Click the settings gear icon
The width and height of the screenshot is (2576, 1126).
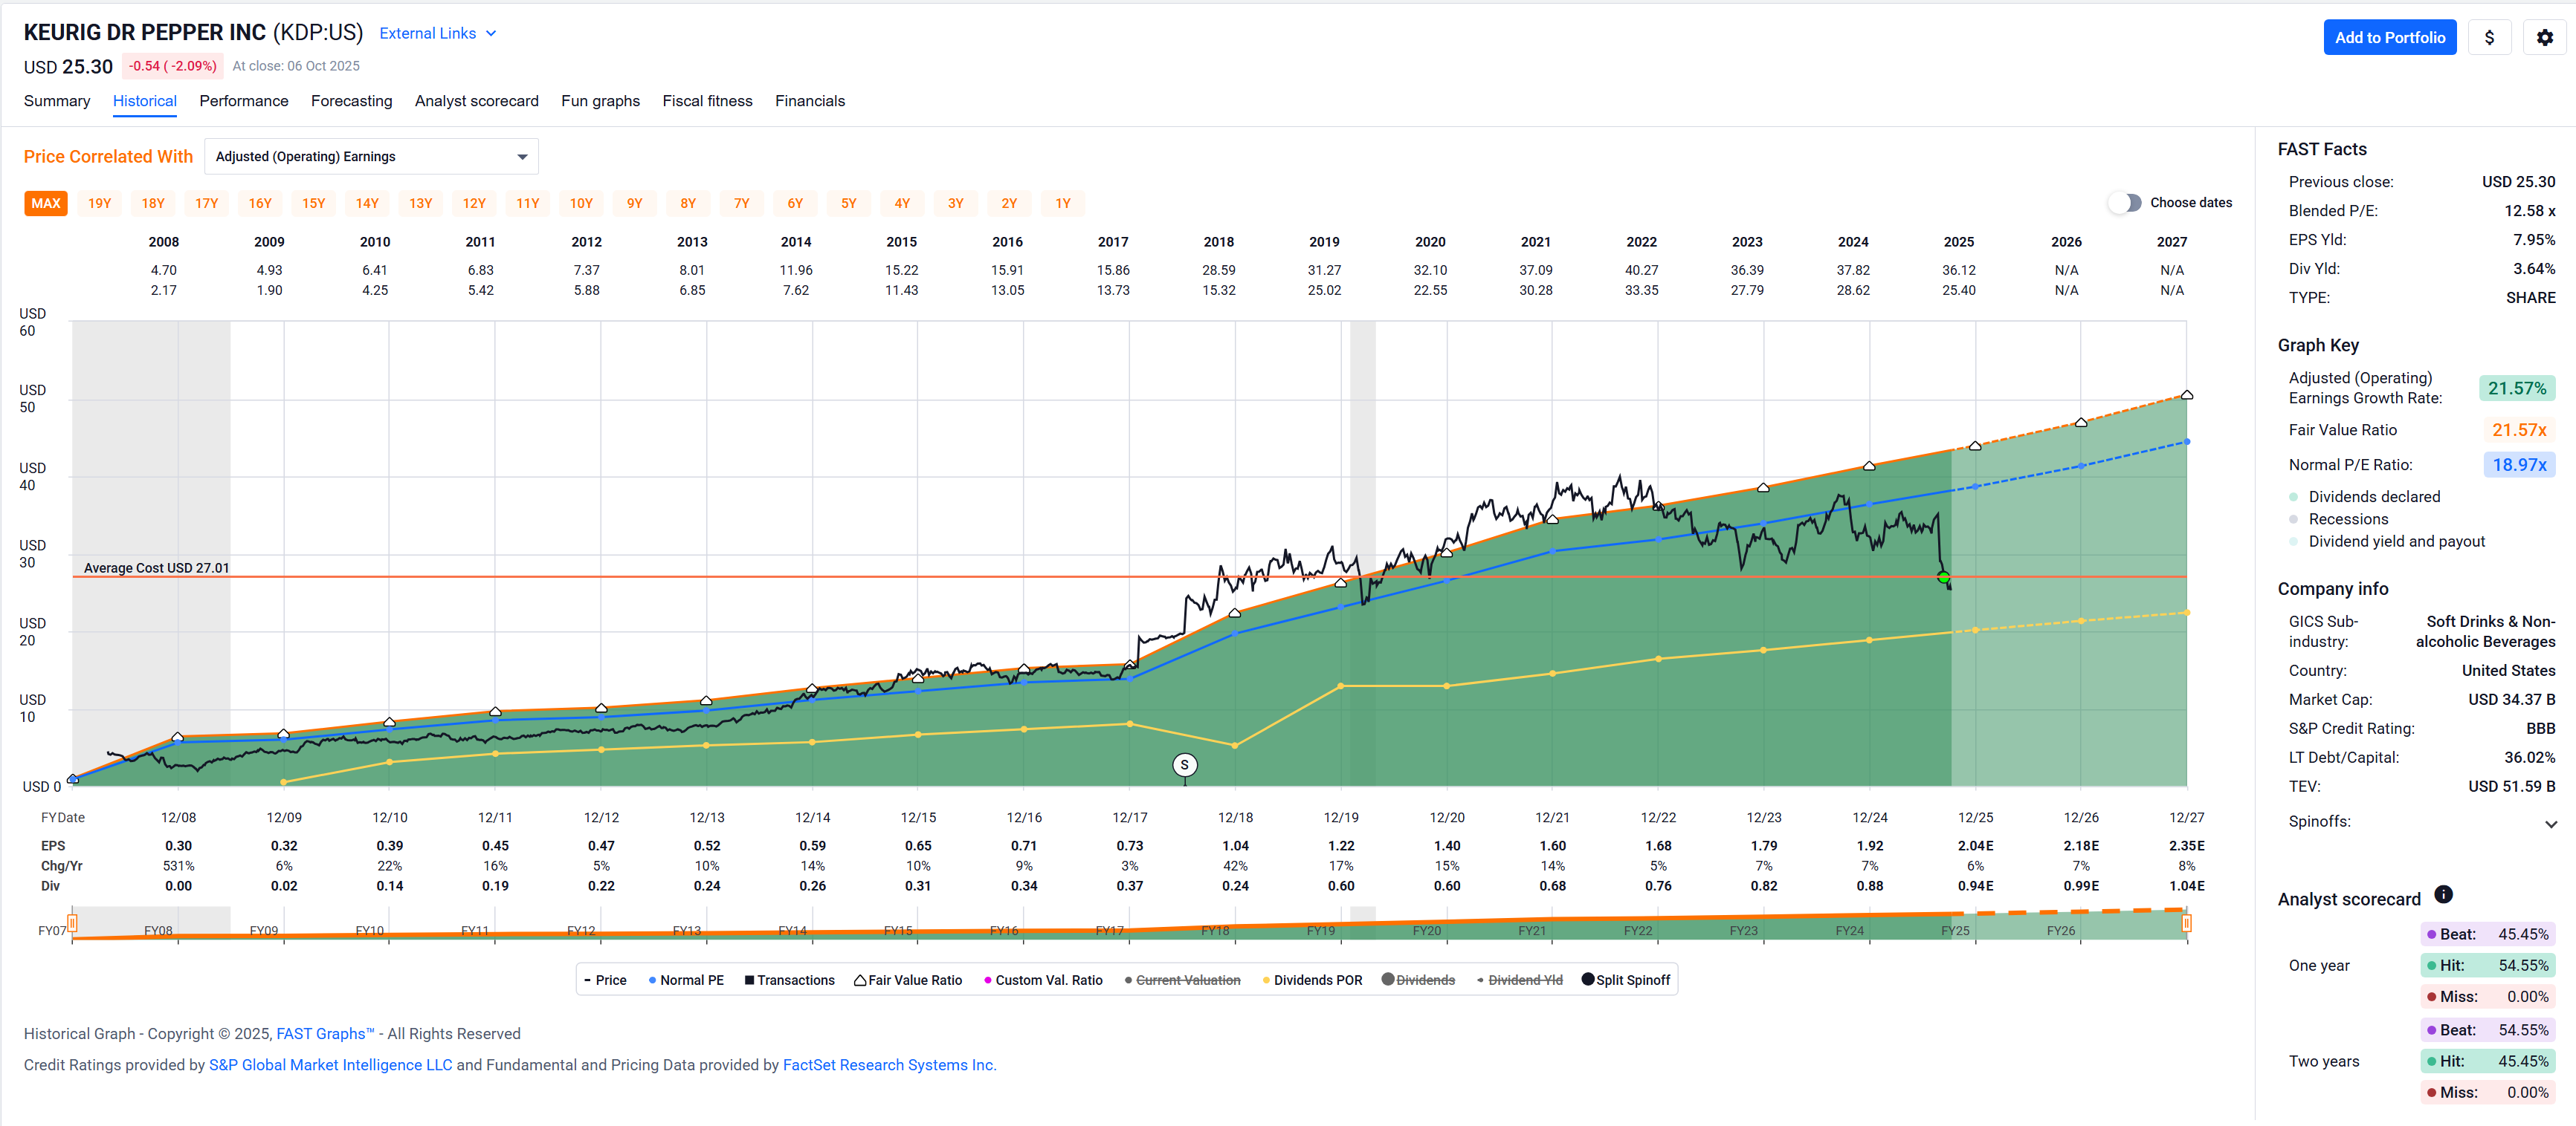pyautogui.click(x=2544, y=38)
